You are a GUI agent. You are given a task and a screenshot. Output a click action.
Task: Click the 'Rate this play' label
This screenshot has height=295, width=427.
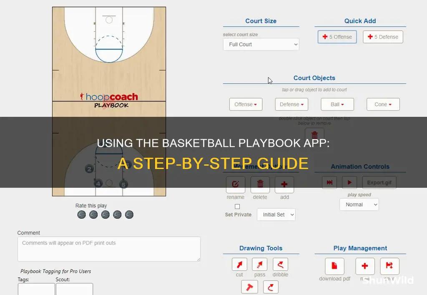[91, 206]
